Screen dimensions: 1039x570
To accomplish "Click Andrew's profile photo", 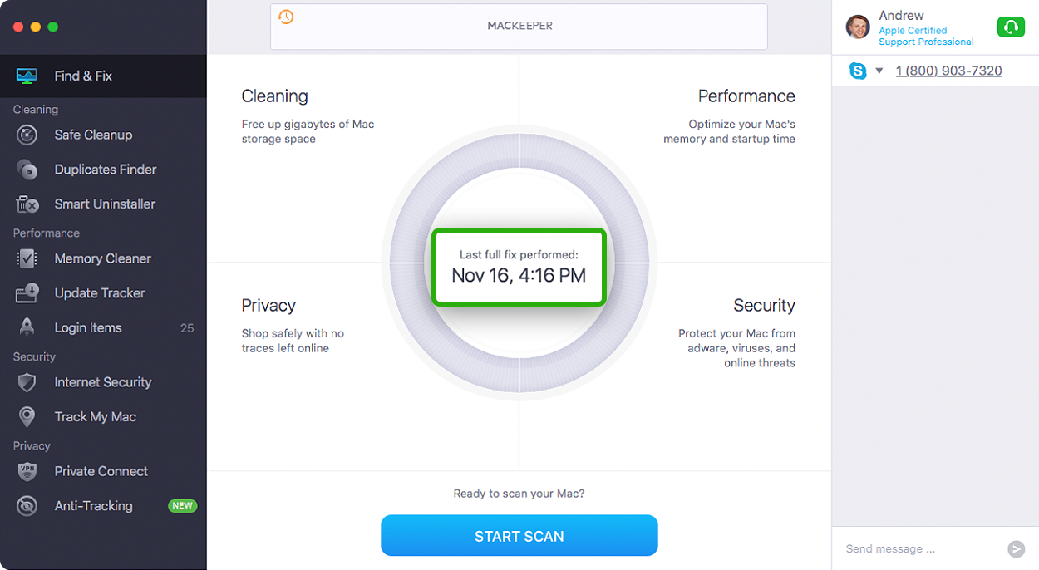I will tap(858, 27).
